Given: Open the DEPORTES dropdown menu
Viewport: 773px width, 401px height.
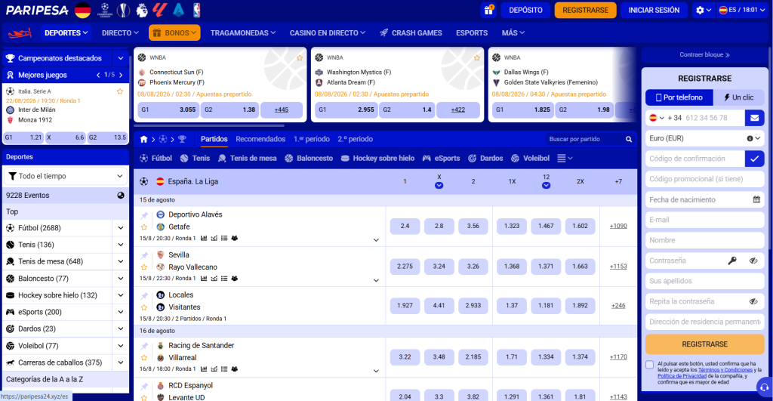Looking at the screenshot, I should (66, 33).
